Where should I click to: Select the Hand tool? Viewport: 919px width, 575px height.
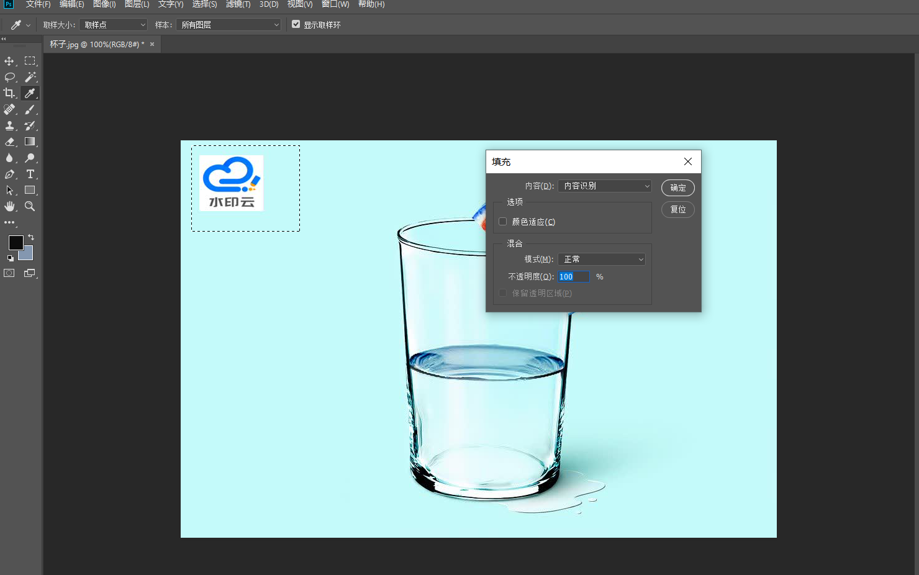9,206
